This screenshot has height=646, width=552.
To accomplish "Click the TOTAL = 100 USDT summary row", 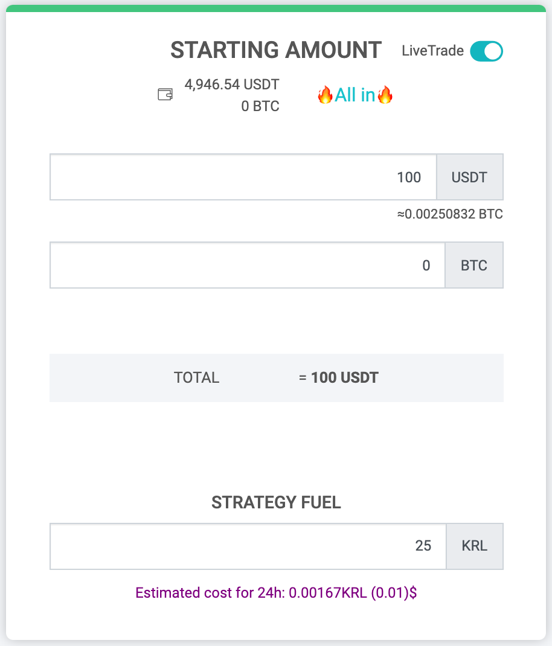I will coord(276,378).
